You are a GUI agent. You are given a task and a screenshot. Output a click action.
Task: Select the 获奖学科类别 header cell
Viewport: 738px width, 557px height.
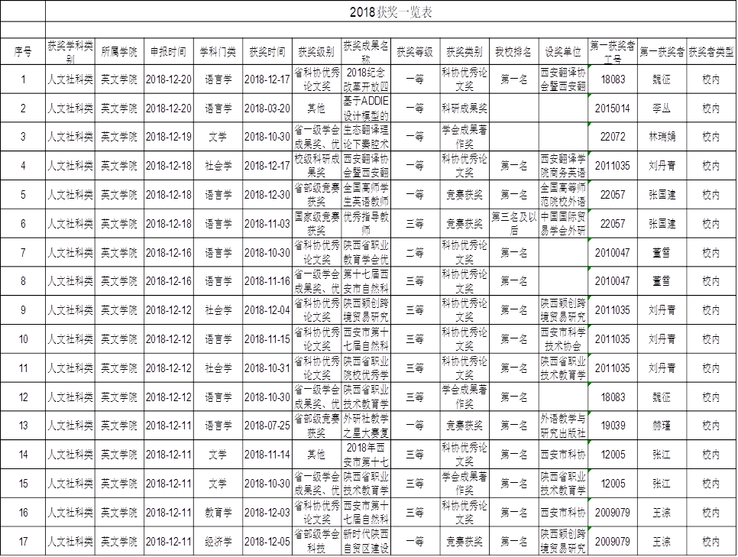(70, 51)
